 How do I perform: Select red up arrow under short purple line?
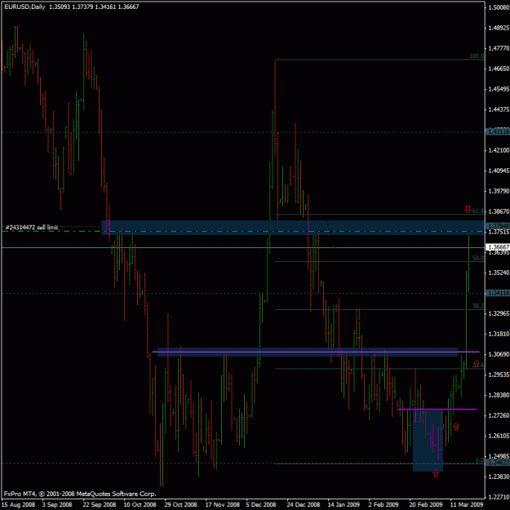click(456, 427)
